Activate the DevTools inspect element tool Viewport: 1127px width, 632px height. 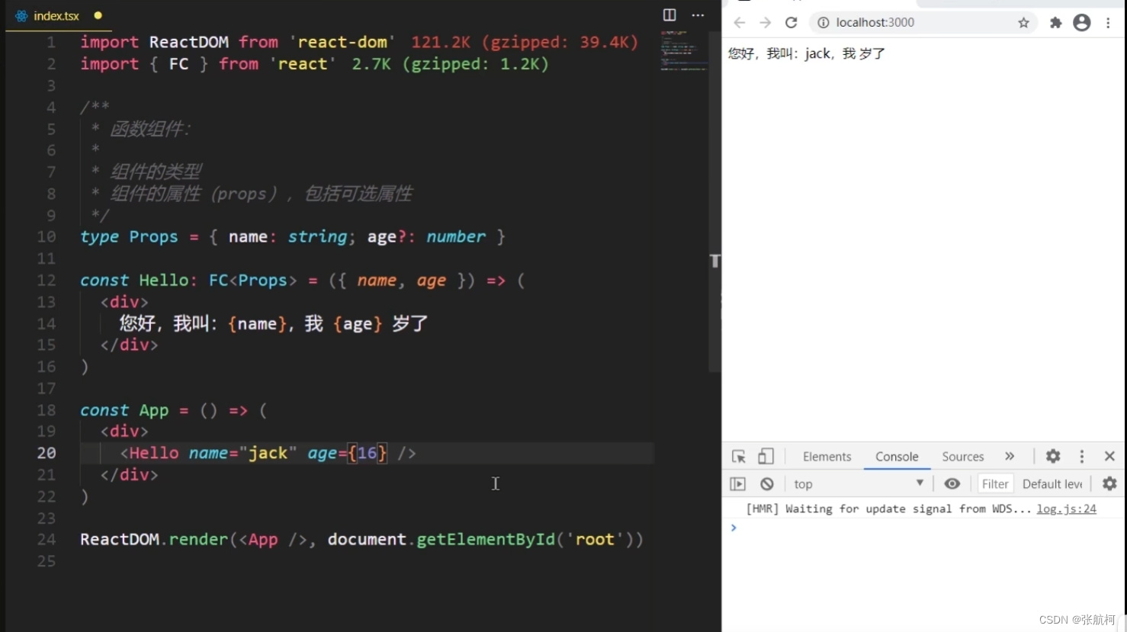(x=739, y=457)
